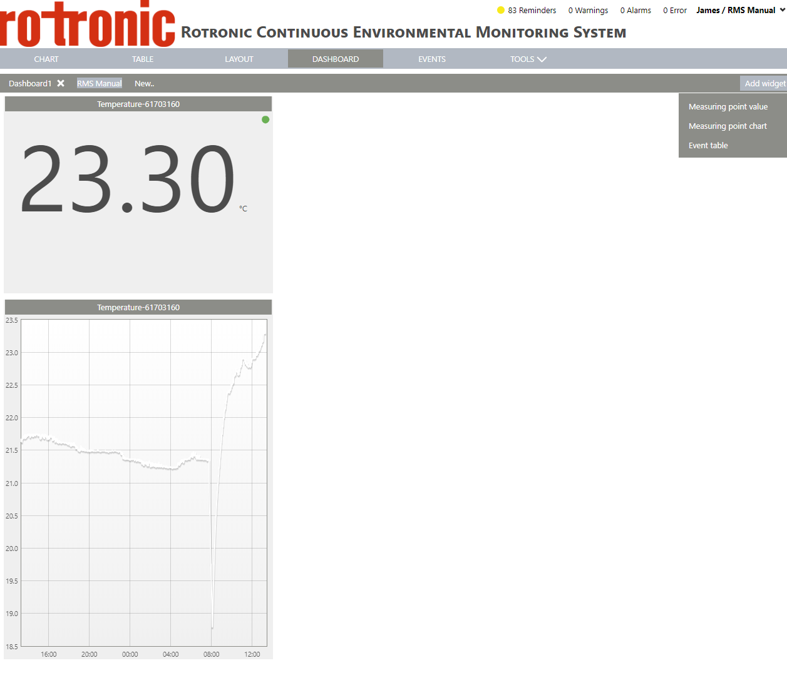Click the value widget's Temperature-61703160 header
The image size is (787, 673).
(x=138, y=104)
